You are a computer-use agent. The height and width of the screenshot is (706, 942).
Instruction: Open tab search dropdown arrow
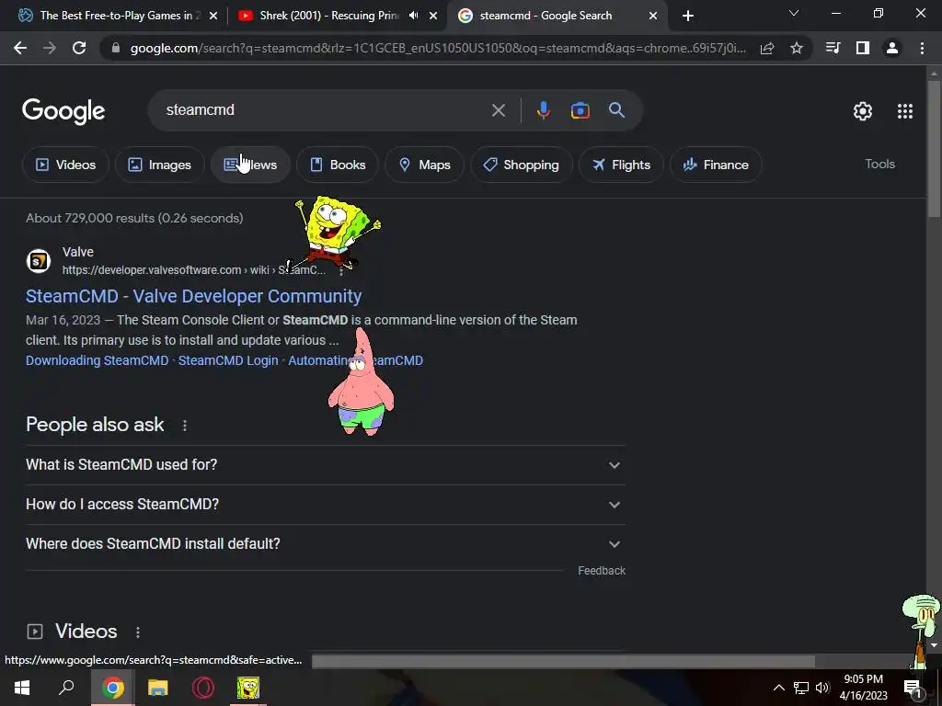794,13
